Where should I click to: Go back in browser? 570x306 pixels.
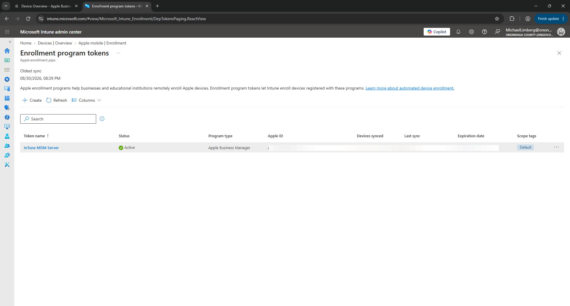(x=7, y=19)
